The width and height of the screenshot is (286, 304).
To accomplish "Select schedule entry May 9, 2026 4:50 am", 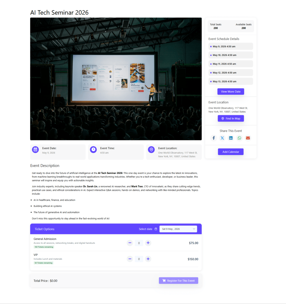I will point(231,46).
